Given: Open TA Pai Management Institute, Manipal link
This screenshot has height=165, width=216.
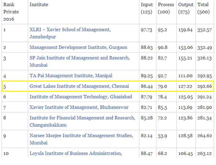Looking at the screenshot, I should (x=71, y=76).
